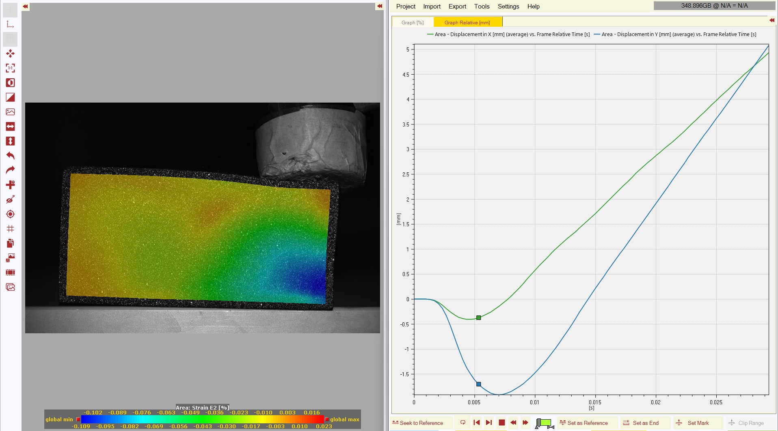The height and width of the screenshot is (431, 778).
Task: Click the redo arrow icon
Action: point(10,170)
